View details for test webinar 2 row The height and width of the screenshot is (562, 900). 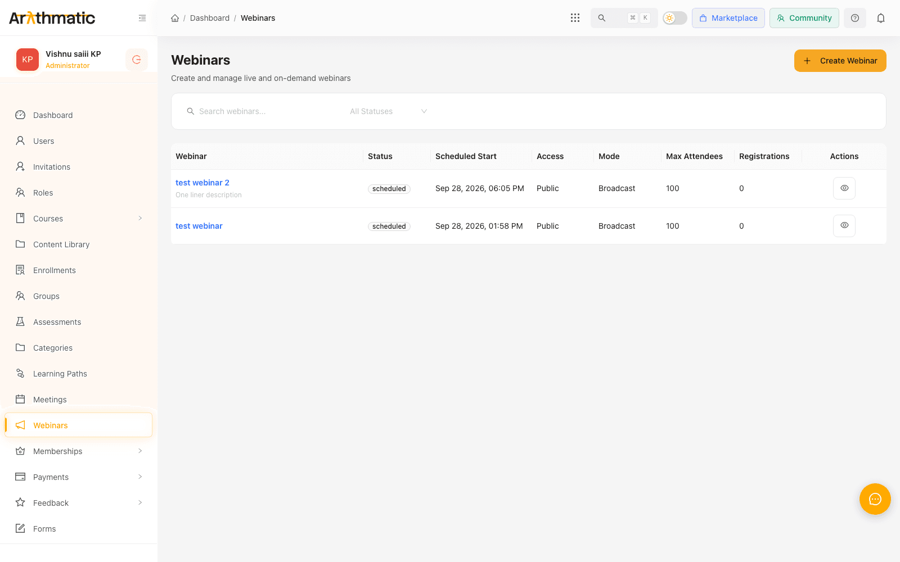[844, 188]
